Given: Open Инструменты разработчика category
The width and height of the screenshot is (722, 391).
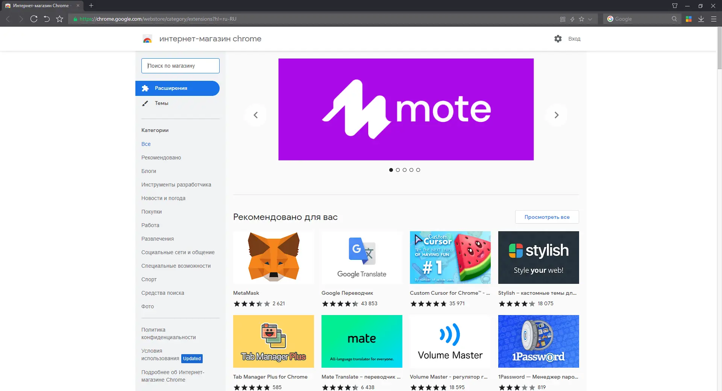Looking at the screenshot, I should pyautogui.click(x=176, y=185).
